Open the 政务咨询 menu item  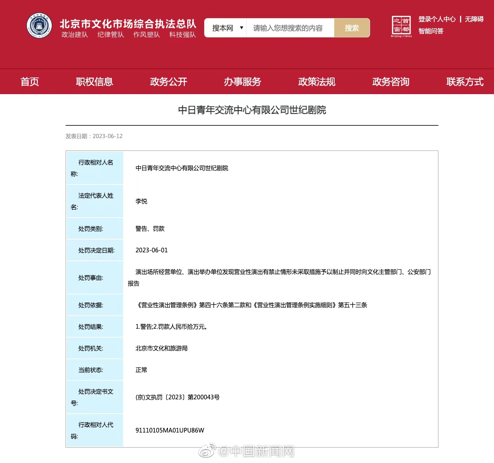coord(391,82)
